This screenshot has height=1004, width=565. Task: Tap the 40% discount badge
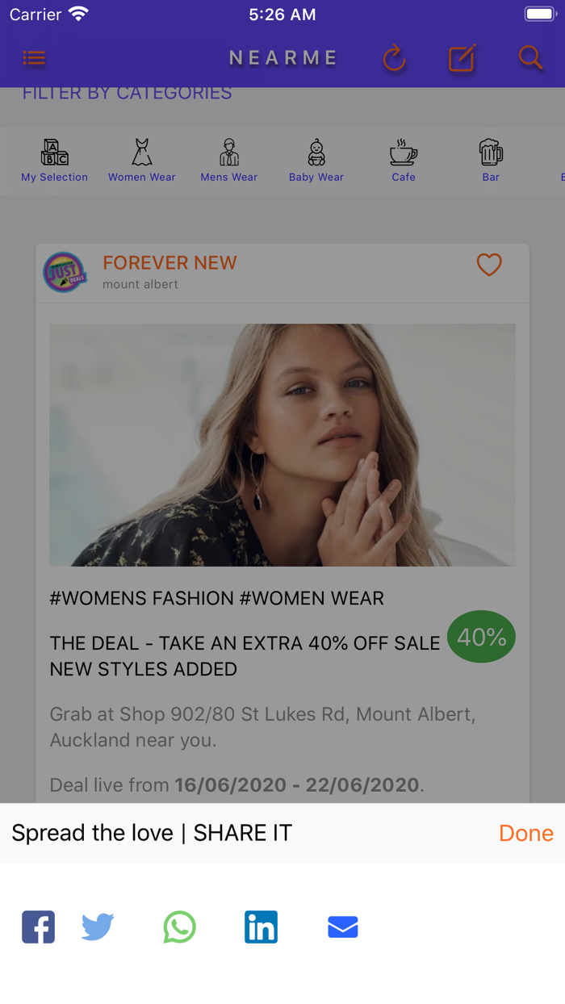tap(481, 637)
